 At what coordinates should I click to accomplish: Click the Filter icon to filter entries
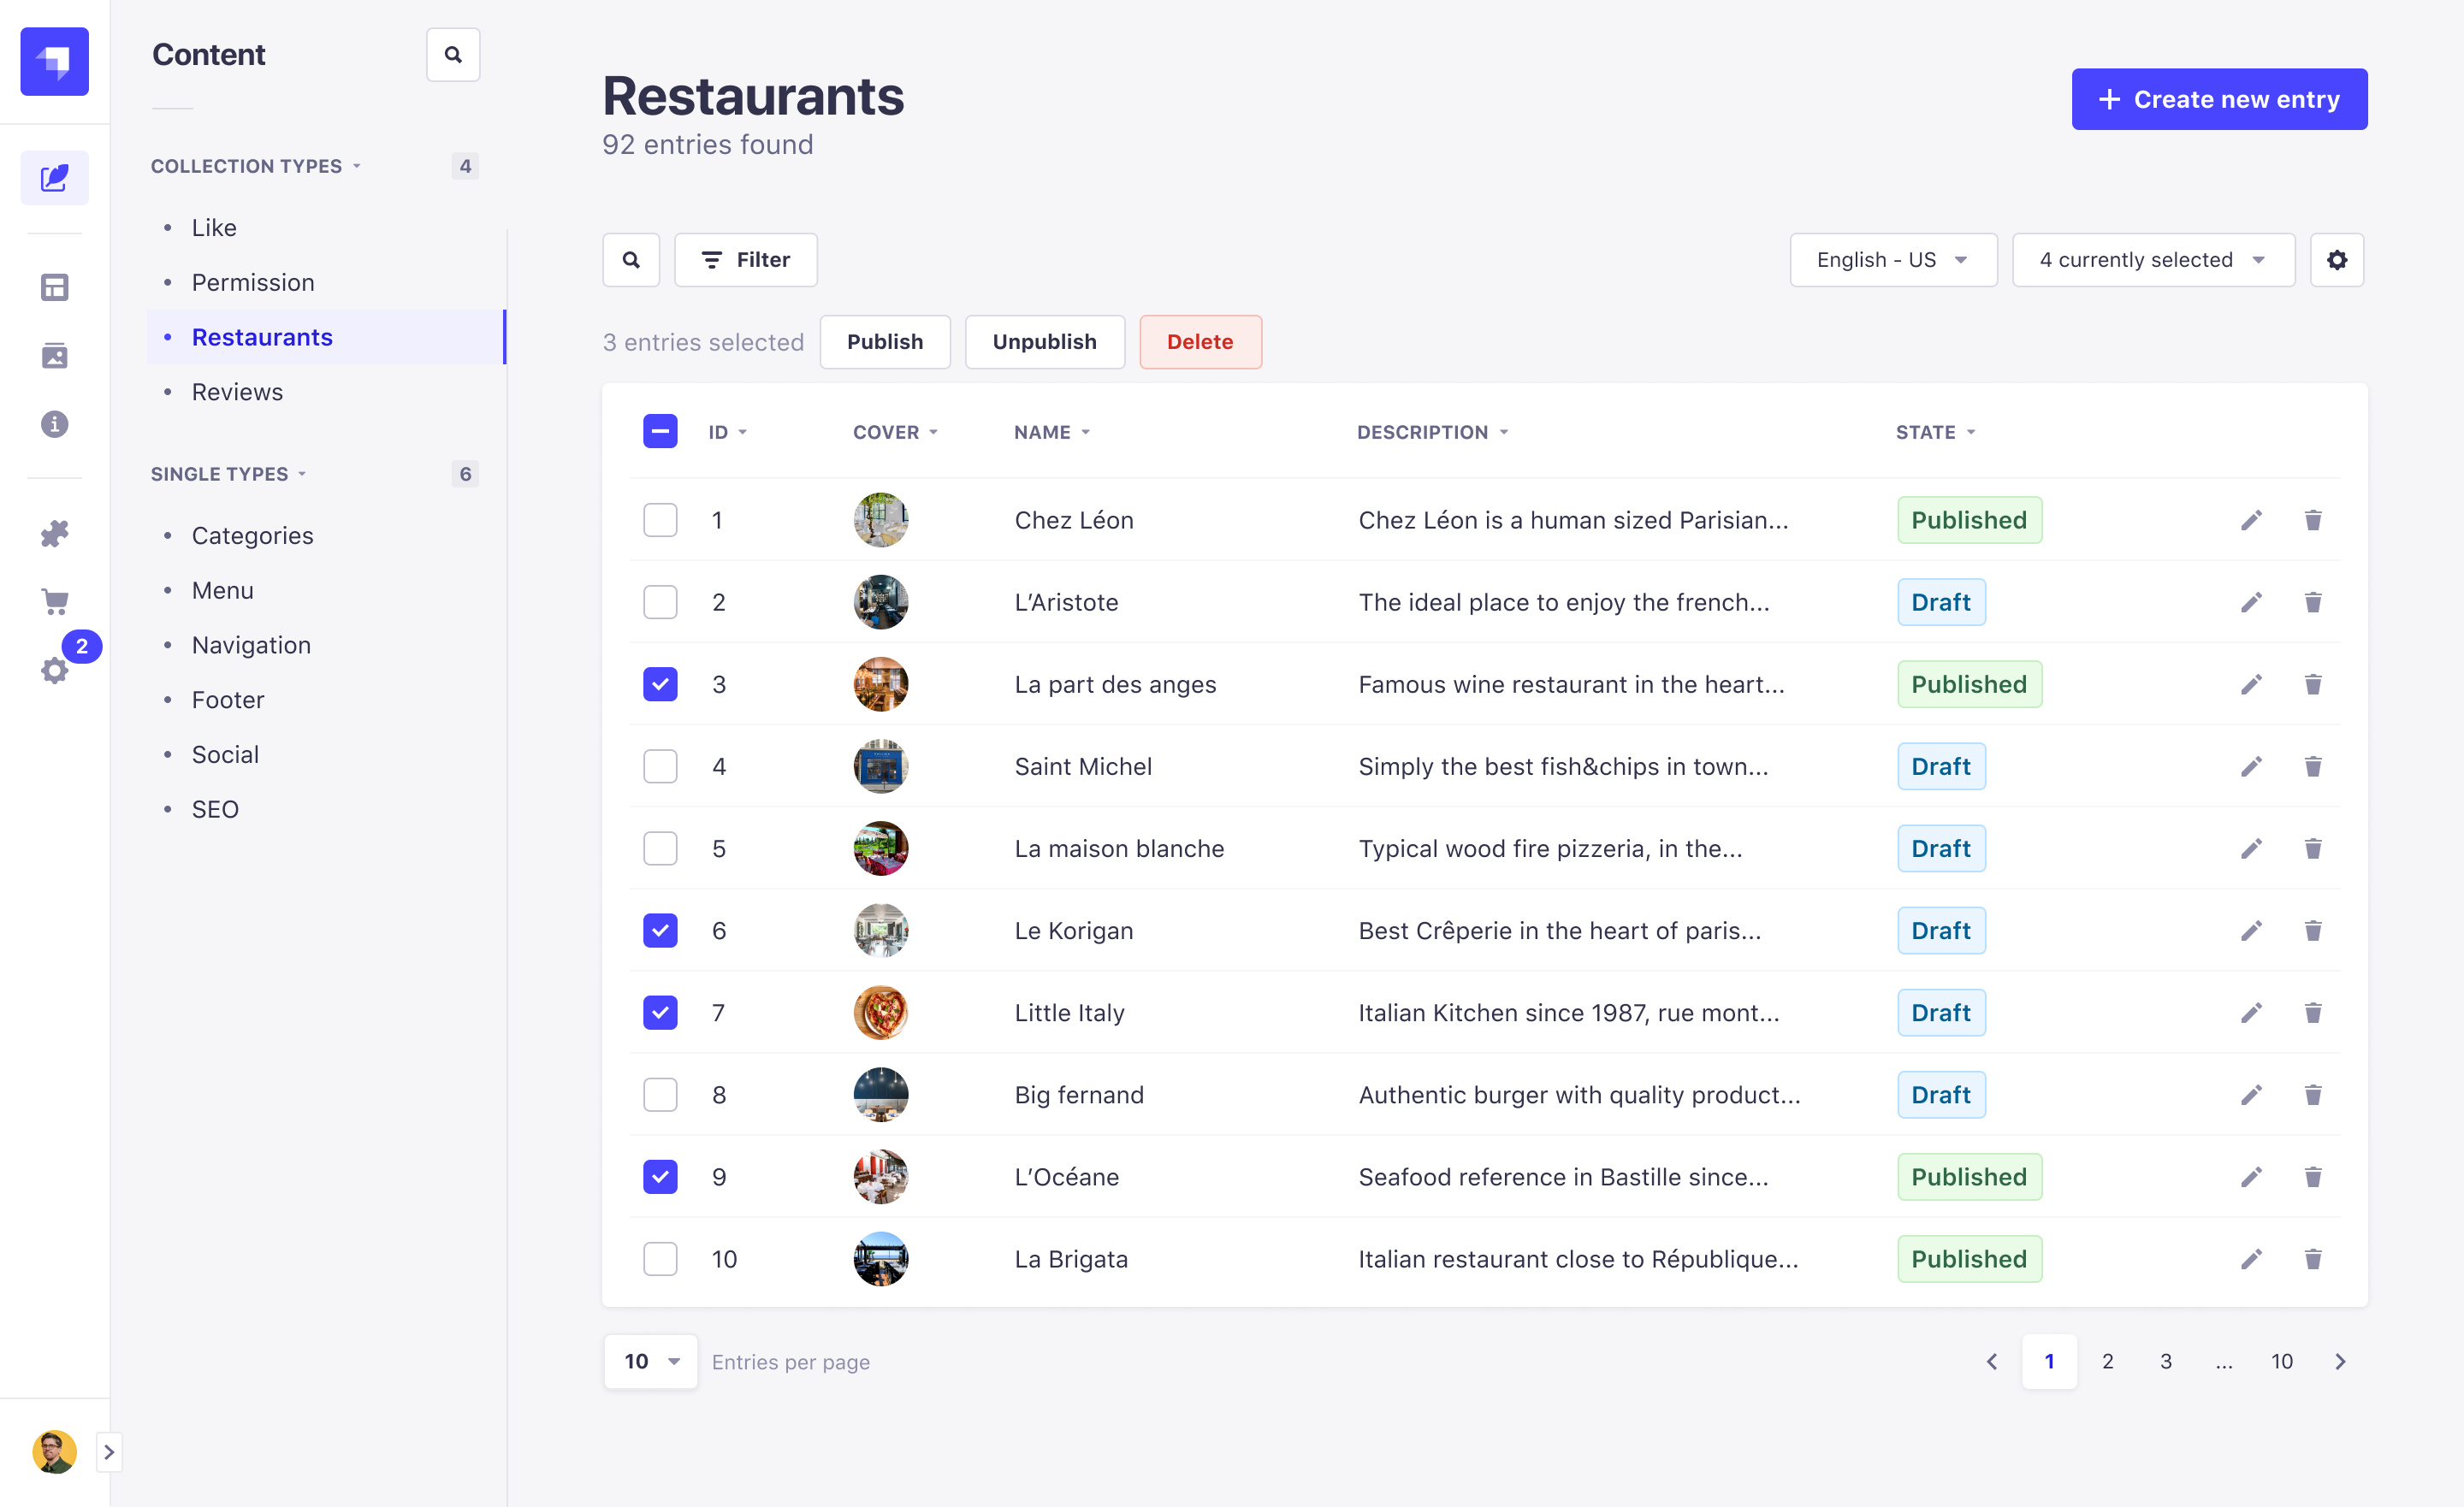point(743,260)
